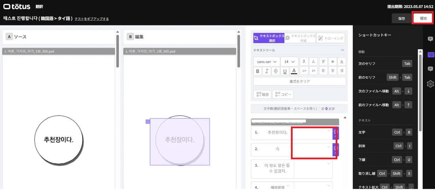This screenshot has height=190, width=435.
Task: Click the A ソース panel header
Action: (59, 37)
